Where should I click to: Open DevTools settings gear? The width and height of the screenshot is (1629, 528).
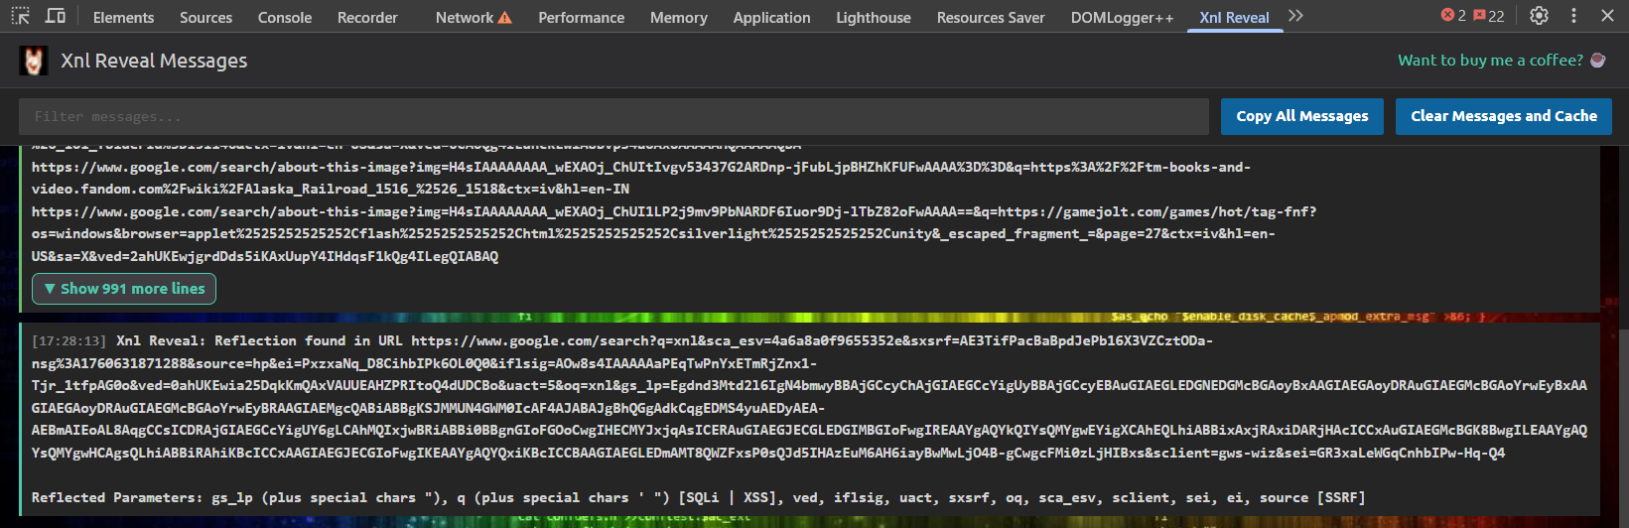(1539, 16)
